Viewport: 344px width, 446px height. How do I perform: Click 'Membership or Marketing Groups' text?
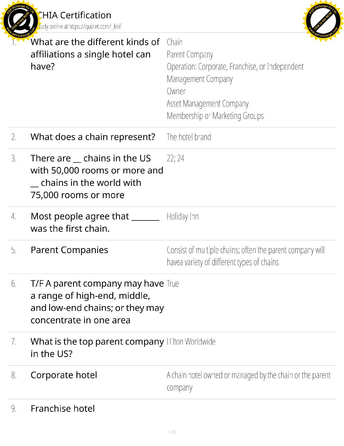pyautogui.click(x=215, y=116)
